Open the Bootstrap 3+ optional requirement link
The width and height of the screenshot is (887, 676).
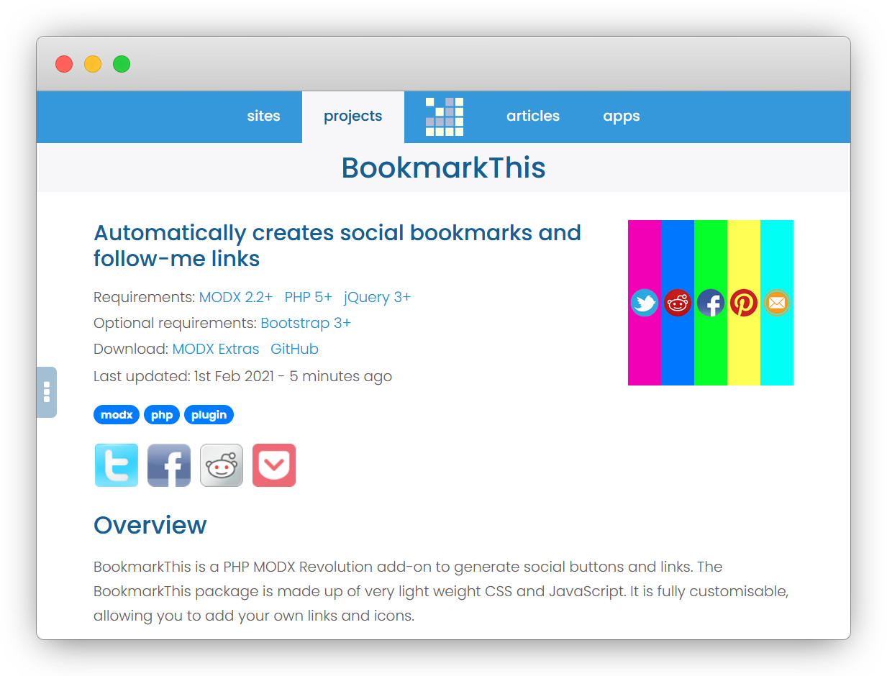[x=306, y=323]
